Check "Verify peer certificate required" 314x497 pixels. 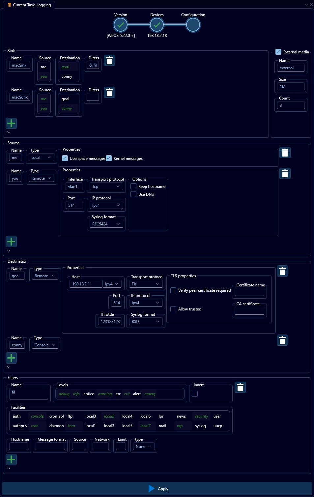pos(173,290)
